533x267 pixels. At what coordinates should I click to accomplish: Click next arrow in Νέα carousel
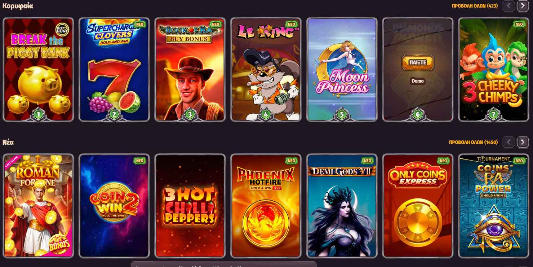point(523,142)
